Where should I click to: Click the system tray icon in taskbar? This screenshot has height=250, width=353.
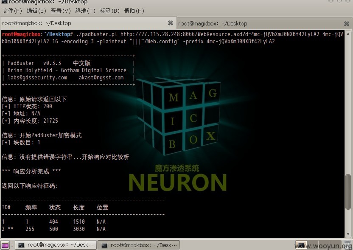(x=301, y=245)
